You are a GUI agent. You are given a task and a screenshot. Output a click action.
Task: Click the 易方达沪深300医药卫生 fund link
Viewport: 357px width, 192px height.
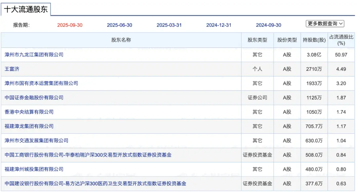[x=95, y=183]
